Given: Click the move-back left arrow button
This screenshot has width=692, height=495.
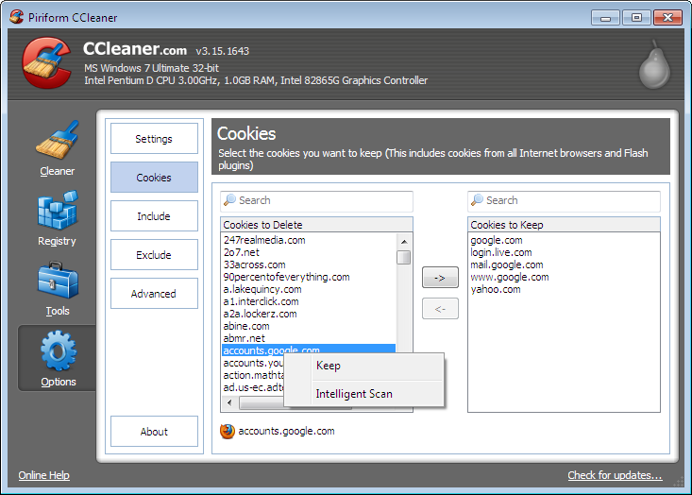Looking at the screenshot, I should (x=440, y=309).
